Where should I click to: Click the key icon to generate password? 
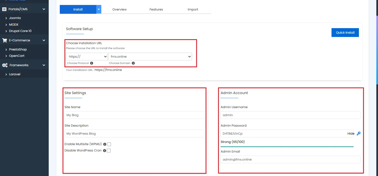click(359, 134)
